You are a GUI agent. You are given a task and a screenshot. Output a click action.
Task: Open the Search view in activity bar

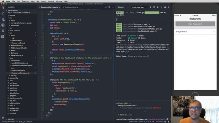3,14
